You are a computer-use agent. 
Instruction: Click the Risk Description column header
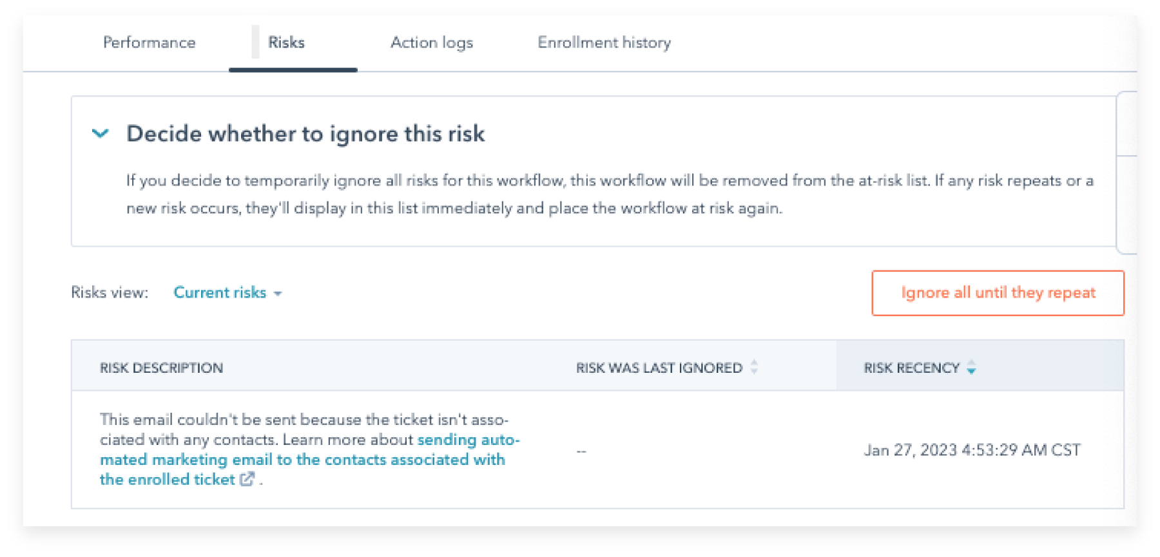(161, 368)
